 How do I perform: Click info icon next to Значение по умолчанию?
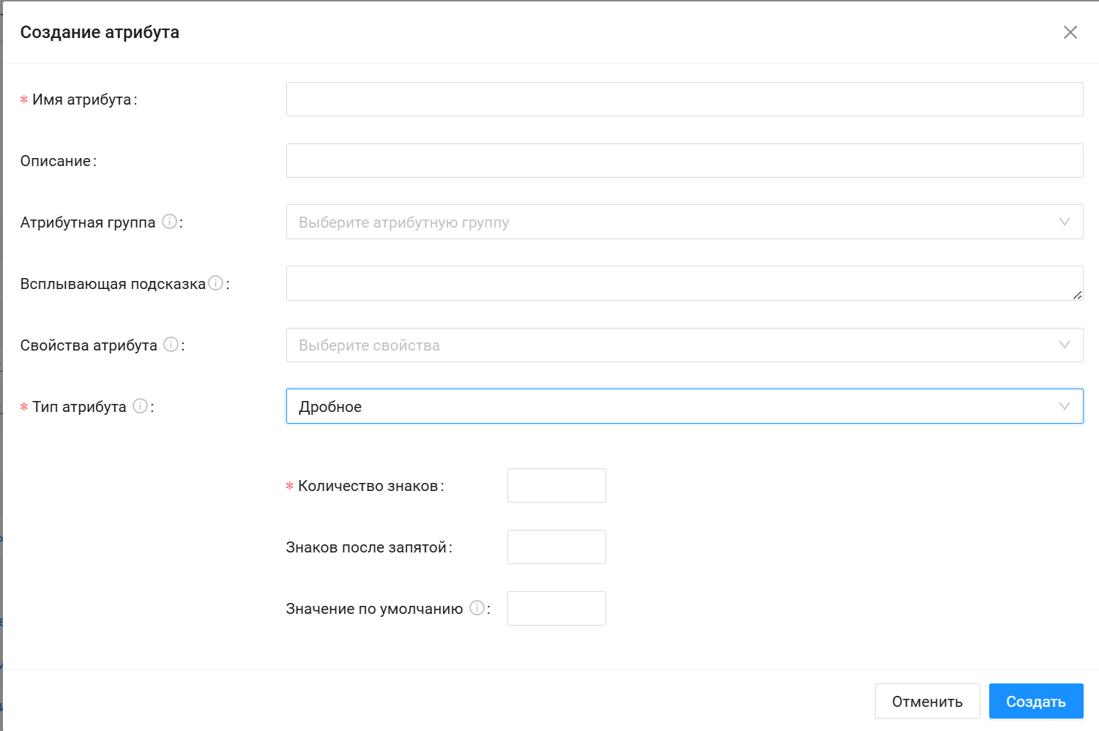tap(477, 608)
